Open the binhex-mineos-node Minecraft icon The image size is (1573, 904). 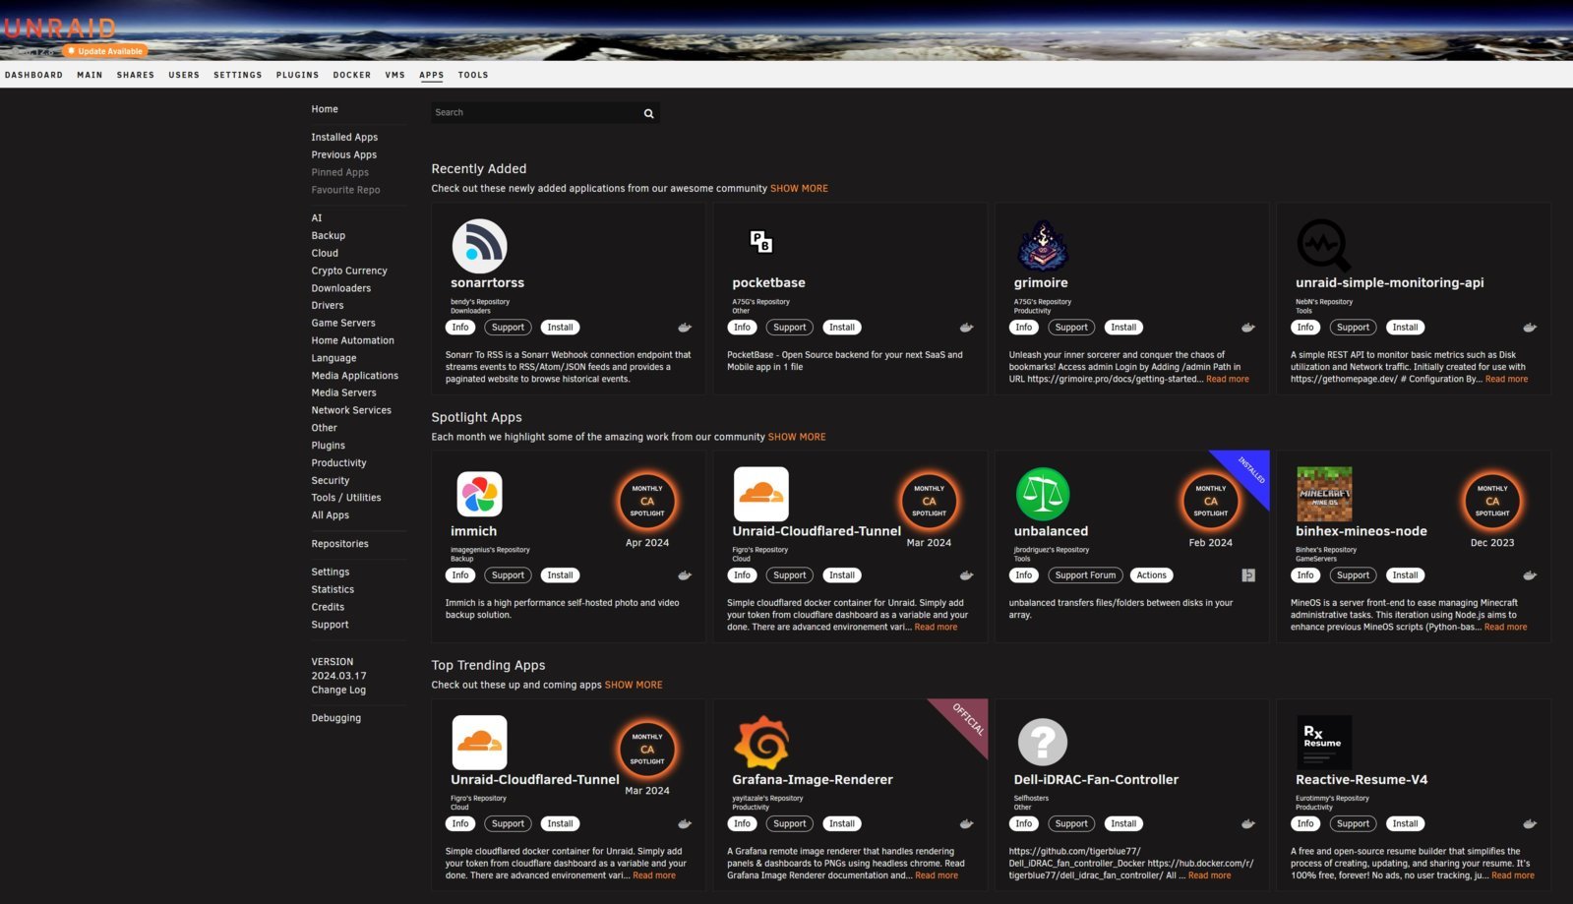pyautogui.click(x=1323, y=494)
